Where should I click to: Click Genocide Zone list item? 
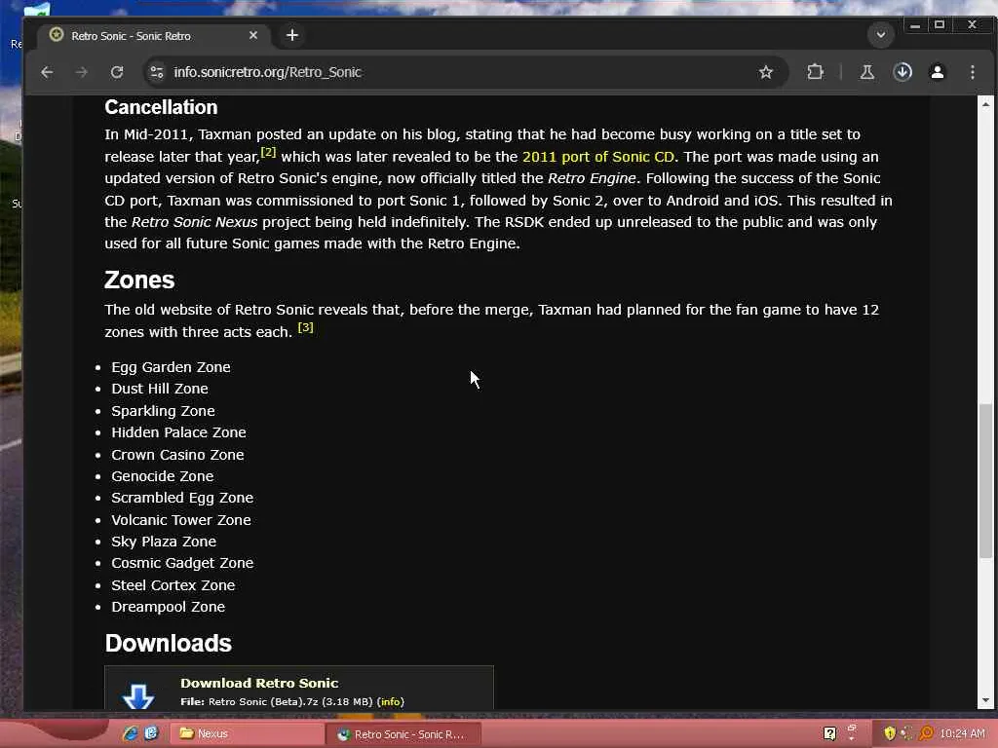point(163,476)
